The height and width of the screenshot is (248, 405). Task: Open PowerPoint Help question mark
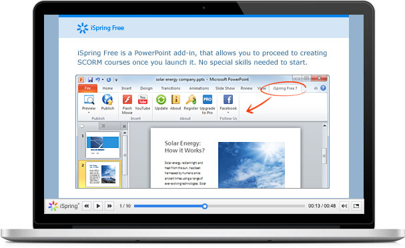point(323,88)
